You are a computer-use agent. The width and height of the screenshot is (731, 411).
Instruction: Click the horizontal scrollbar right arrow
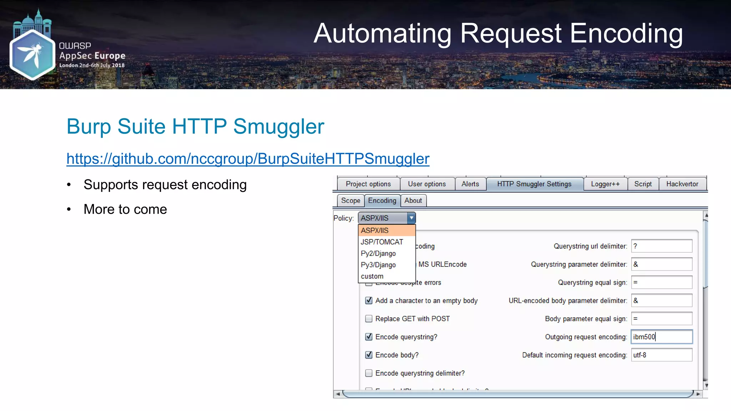click(698, 394)
